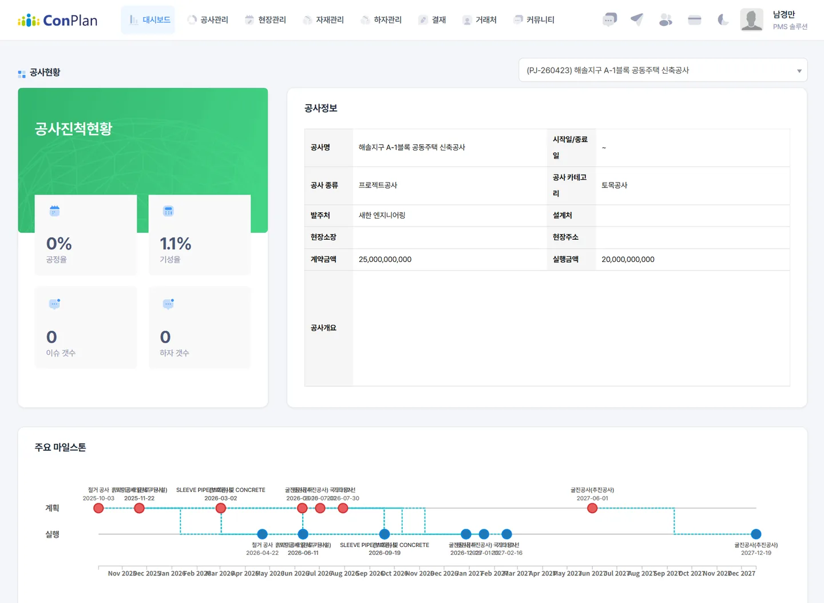Click the execution amount 20,000,000,000
The image size is (824, 603).
click(x=628, y=260)
